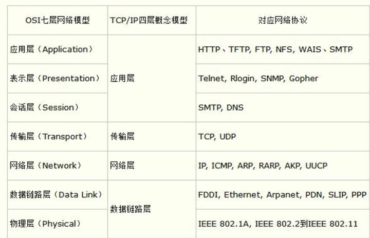Click the TCP/IP四层概念模型 header cell

149,21
